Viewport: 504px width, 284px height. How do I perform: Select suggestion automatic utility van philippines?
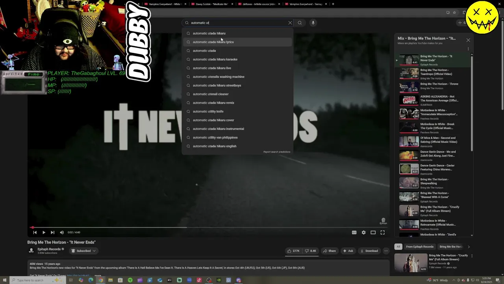point(237,138)
